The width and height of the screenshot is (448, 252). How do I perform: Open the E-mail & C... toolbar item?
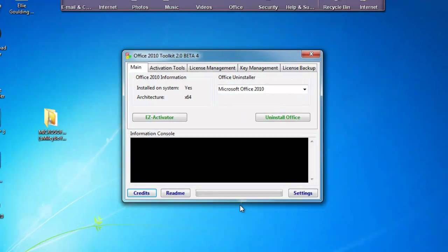(76, 7)
